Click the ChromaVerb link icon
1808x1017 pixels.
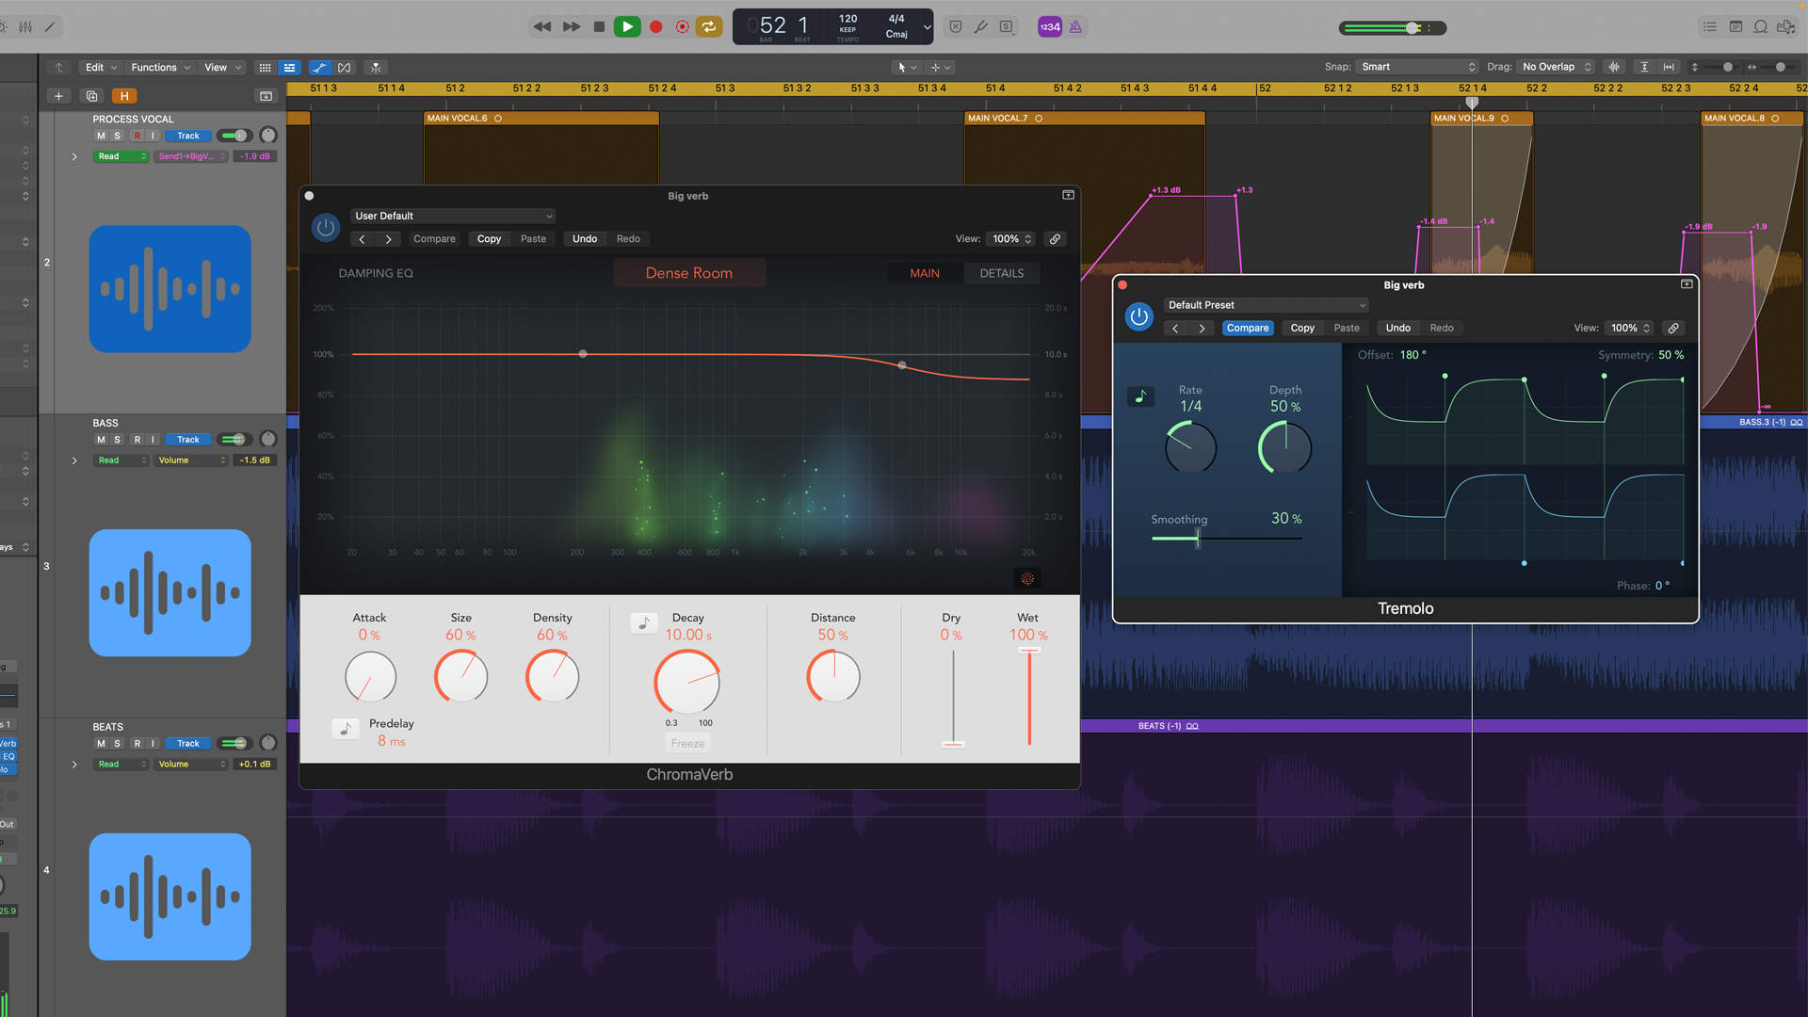click(1055, 239)
